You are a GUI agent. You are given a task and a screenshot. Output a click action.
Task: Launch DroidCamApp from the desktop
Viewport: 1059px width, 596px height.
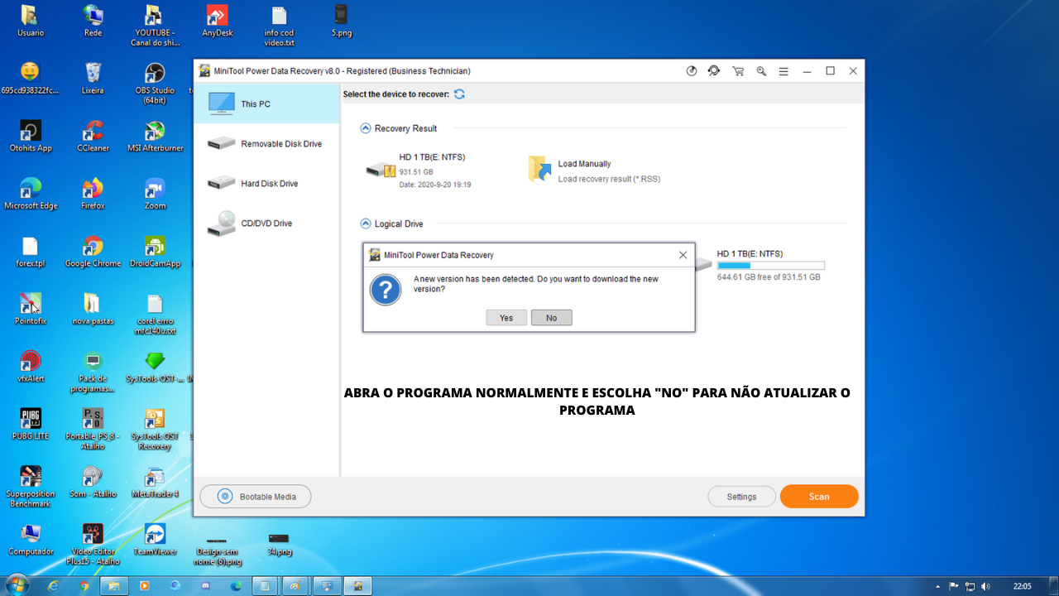point(155,252)
